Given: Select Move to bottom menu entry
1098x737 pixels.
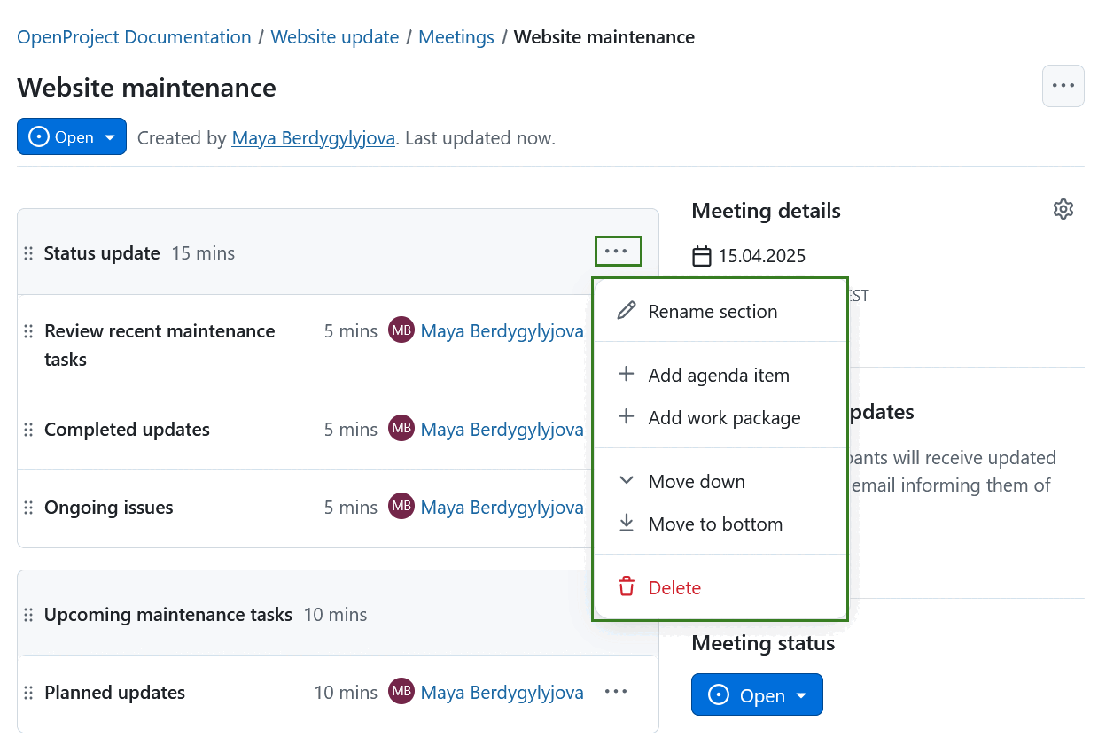Looking at the screenshot, I should (x=715, y=524).
